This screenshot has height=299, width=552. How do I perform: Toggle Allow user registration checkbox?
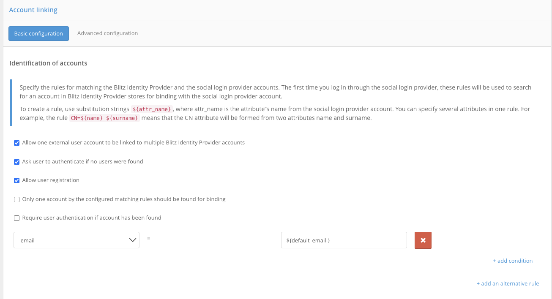click(x=17, y=180)
